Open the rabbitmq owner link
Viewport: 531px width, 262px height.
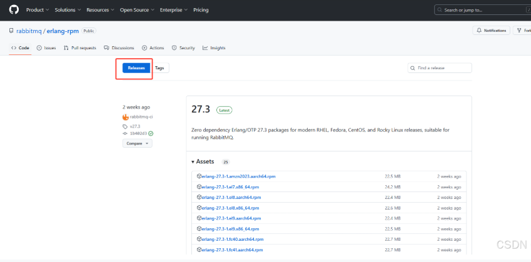[29, 31]
